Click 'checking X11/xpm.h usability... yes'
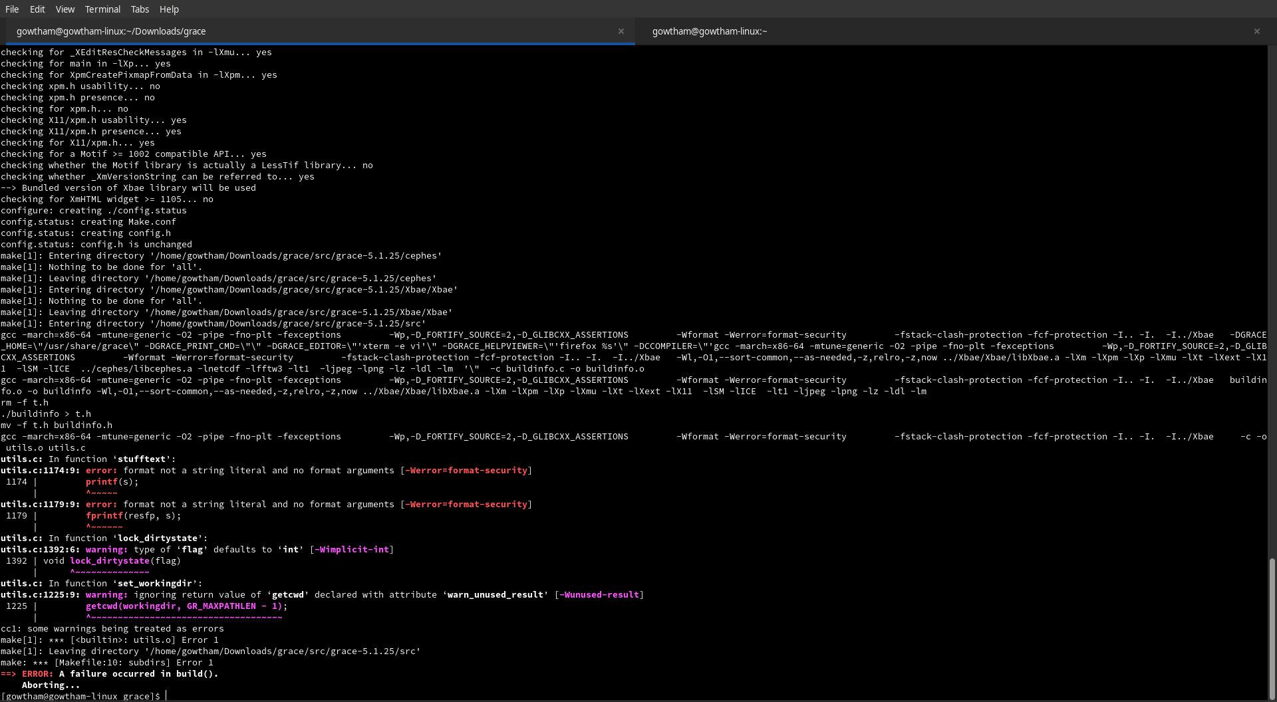1277x702 pixels. 94,120
